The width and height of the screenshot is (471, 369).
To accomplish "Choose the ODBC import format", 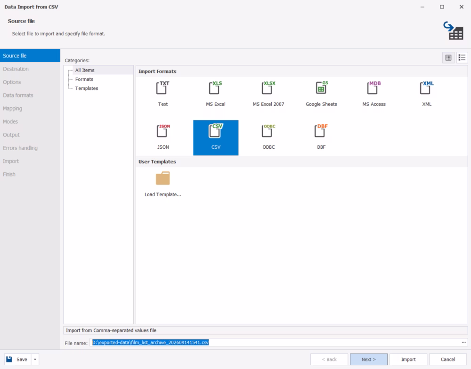I will coord(268,131).
